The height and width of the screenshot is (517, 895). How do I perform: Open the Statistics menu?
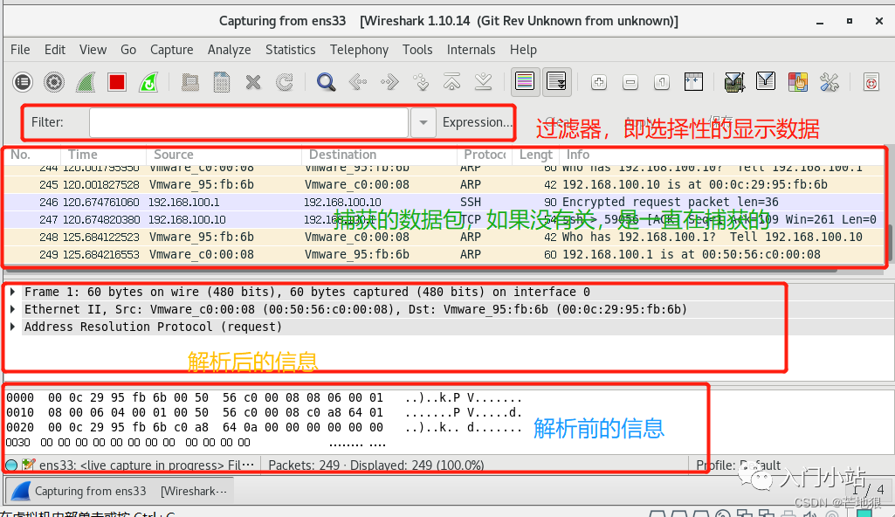click(x=291, y=51)
